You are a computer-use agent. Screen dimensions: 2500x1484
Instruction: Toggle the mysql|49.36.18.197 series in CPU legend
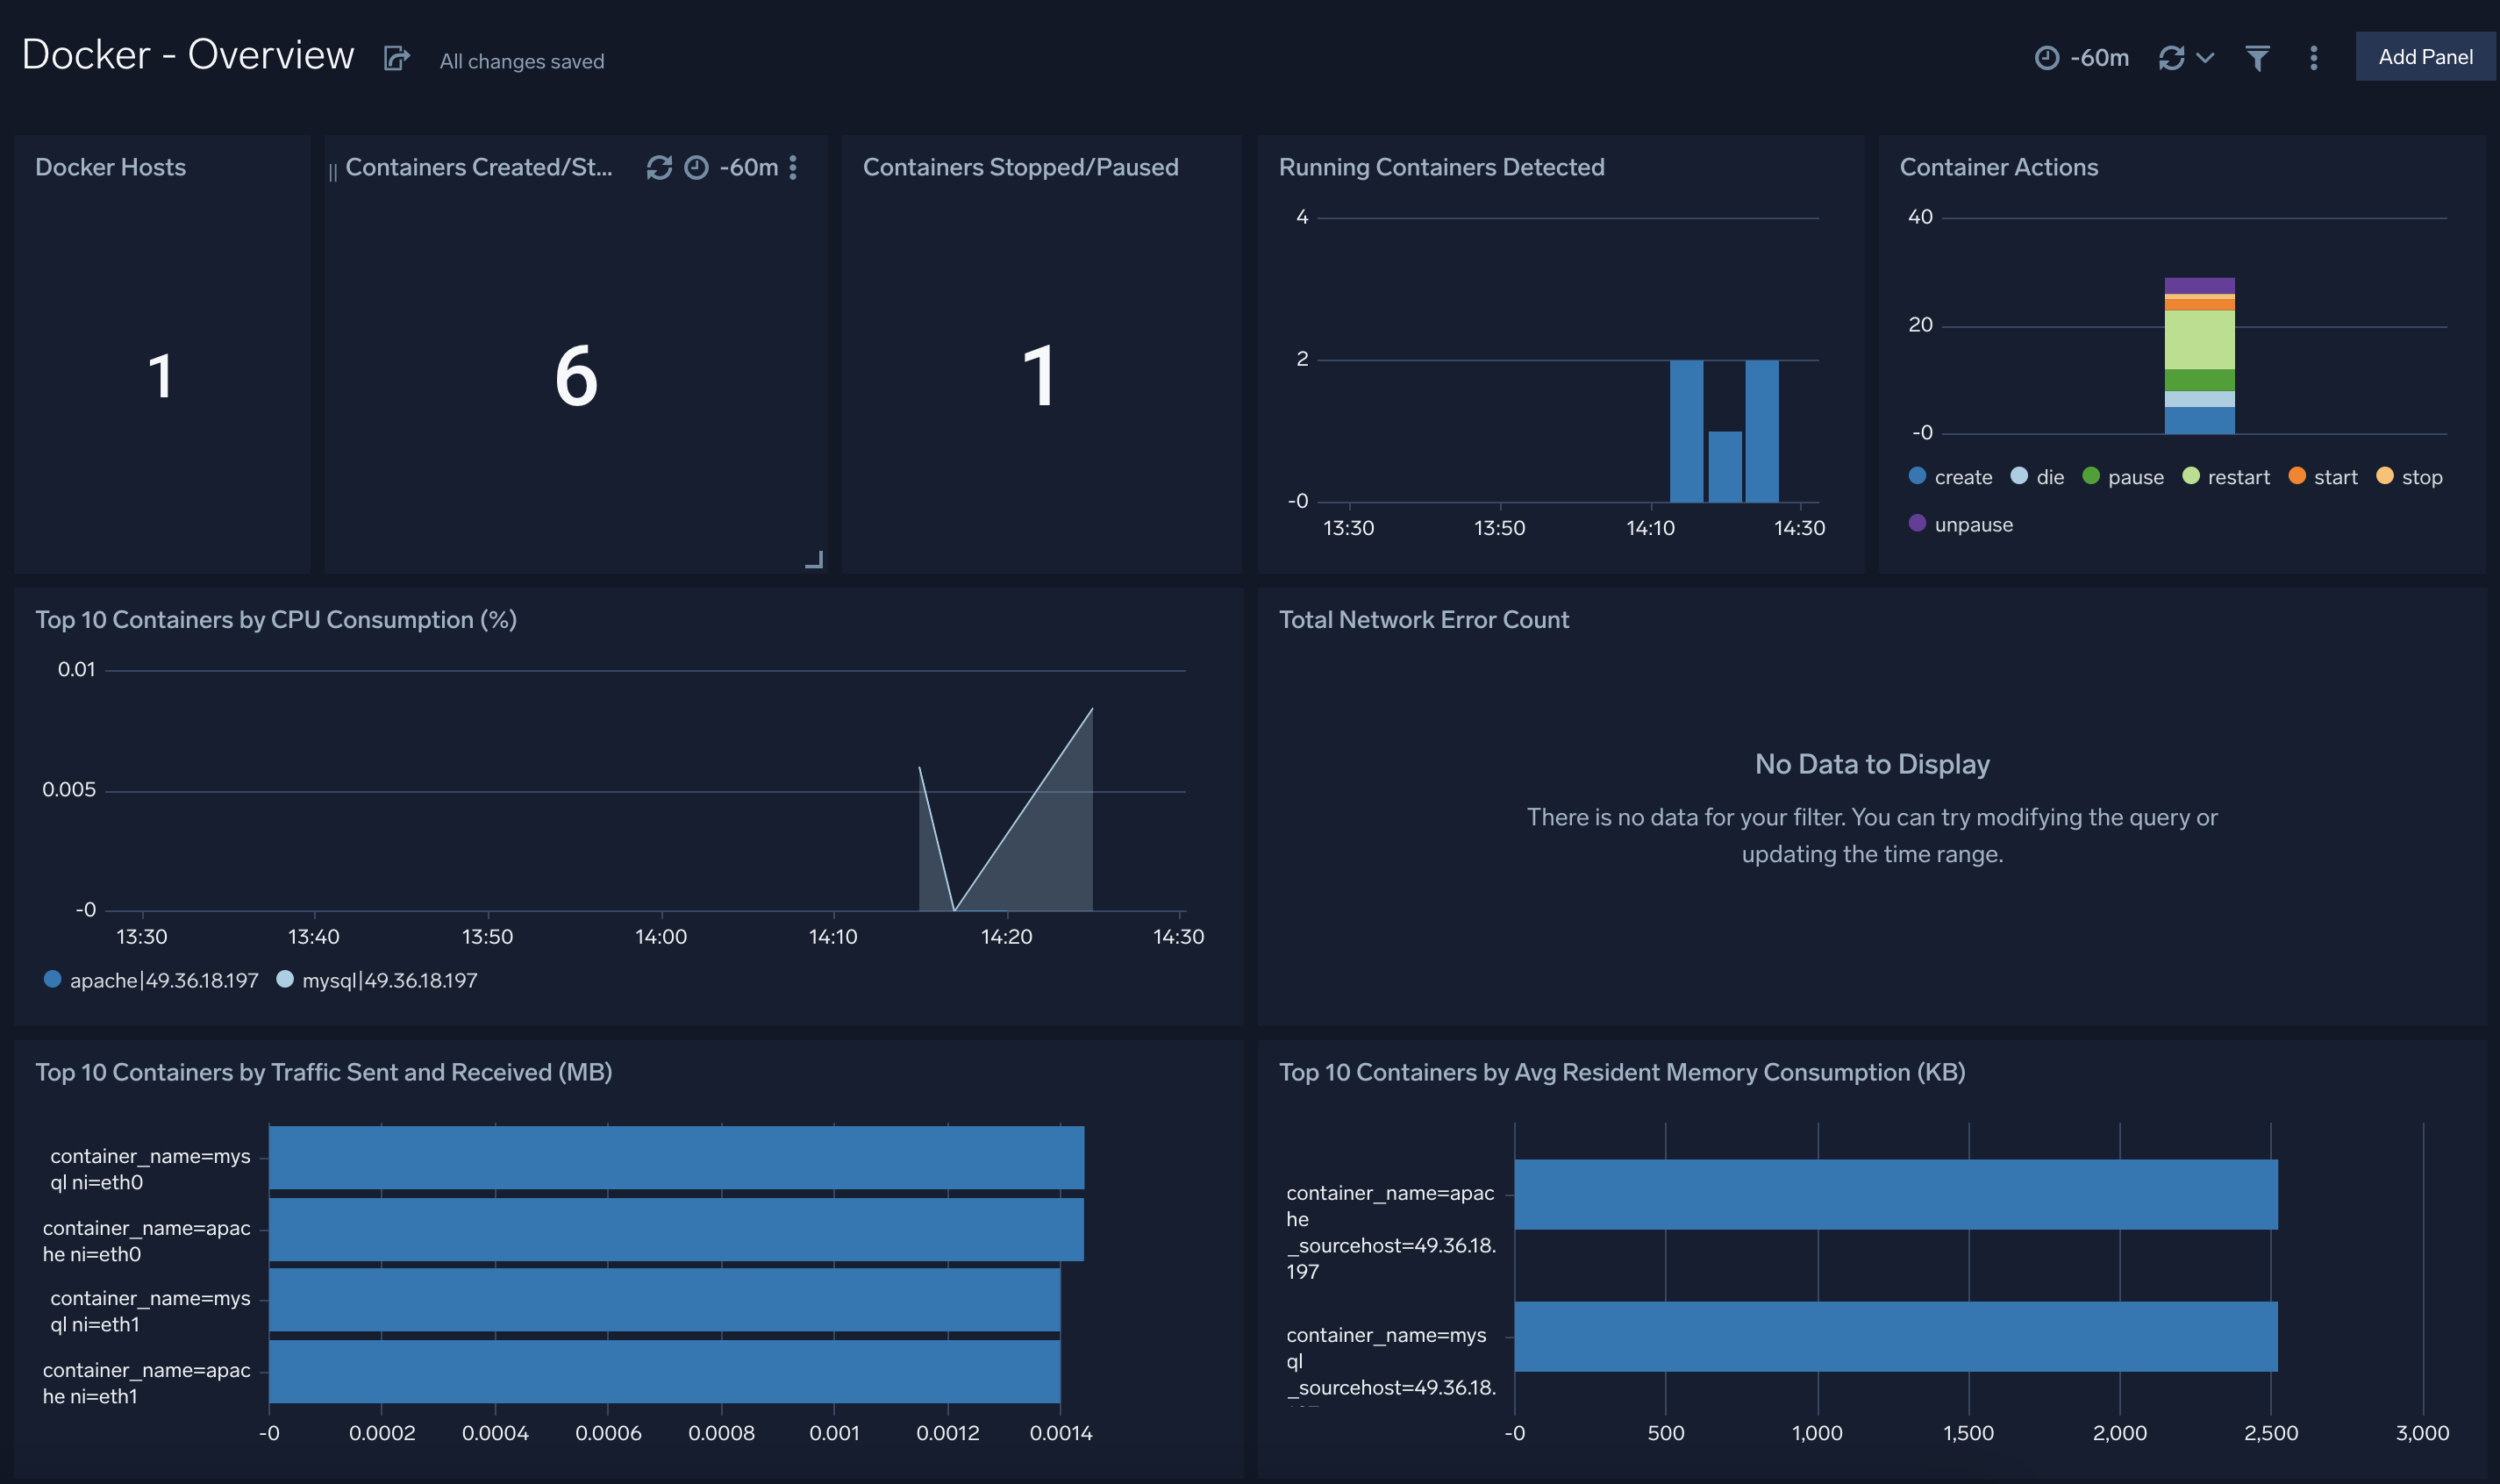(x=389, y=980)
